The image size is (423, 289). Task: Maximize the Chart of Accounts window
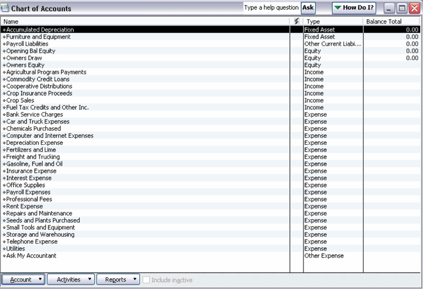click(x=402, y=8)
